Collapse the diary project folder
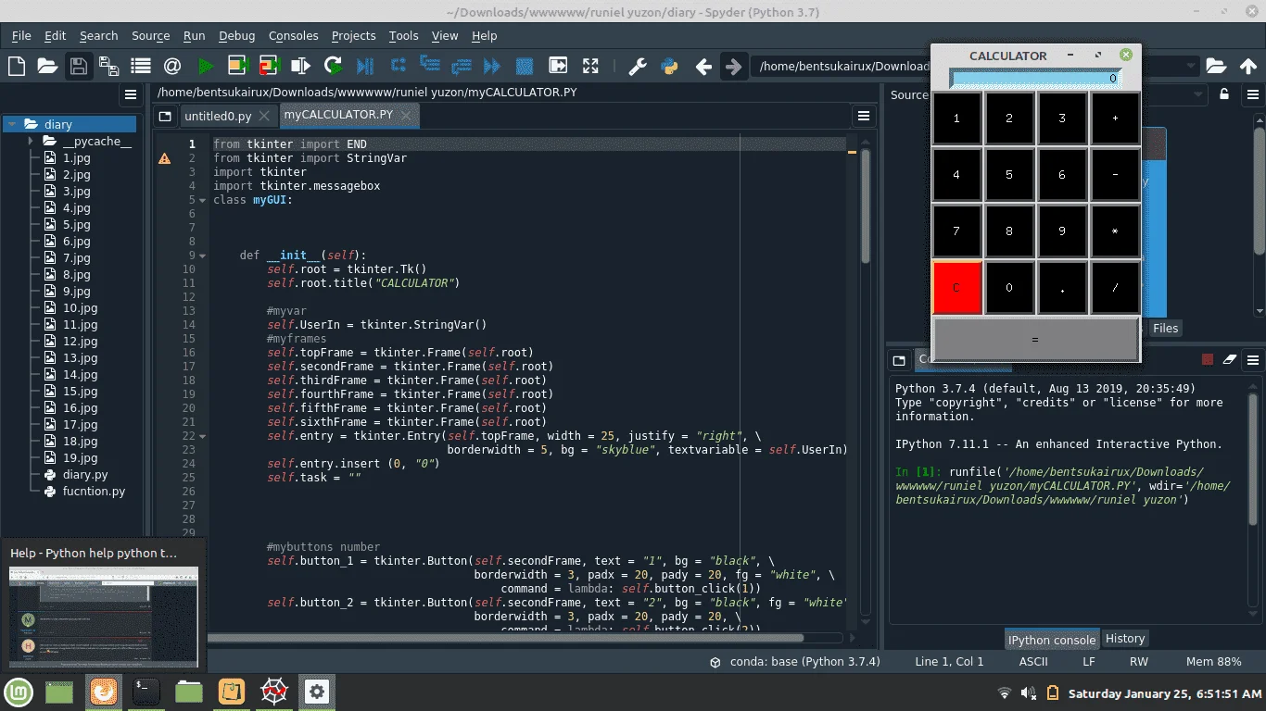This screenshot has width=1266, height=711. click(12, 124)
